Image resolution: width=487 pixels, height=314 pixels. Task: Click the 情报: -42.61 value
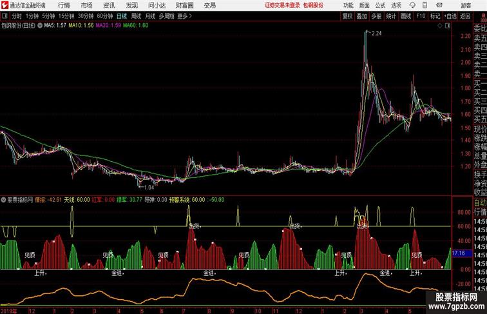pyautogui.click(x=48, y=200)
